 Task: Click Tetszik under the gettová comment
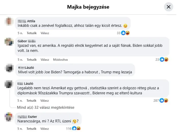point(31,101)
